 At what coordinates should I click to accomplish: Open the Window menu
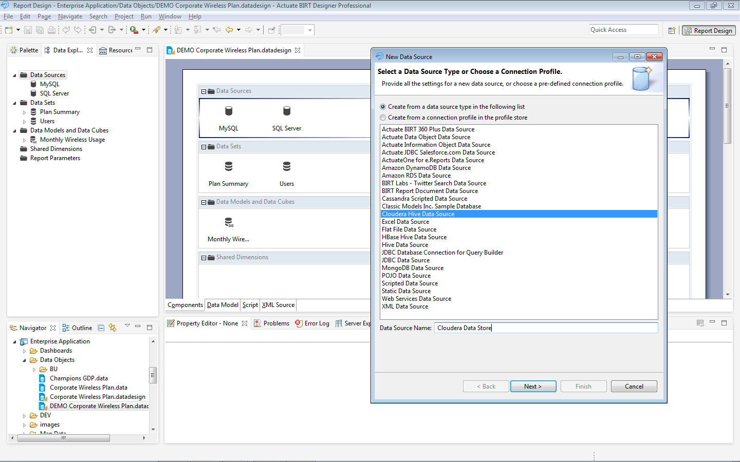[170, 16]
